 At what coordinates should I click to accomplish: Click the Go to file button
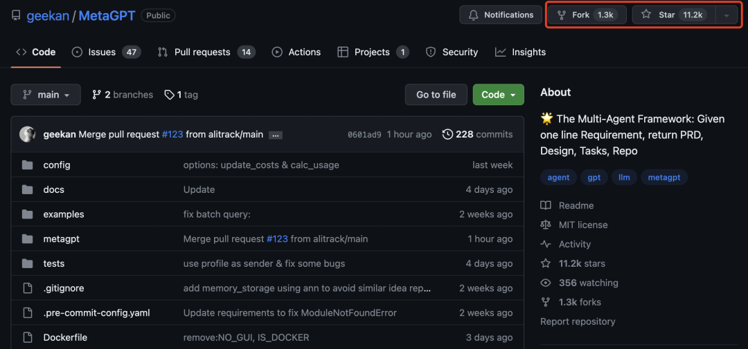(436, 95)
